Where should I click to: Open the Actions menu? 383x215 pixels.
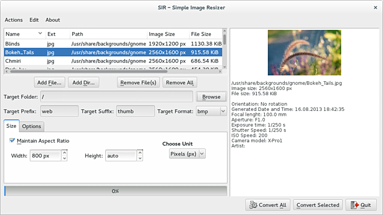(14, 20)
